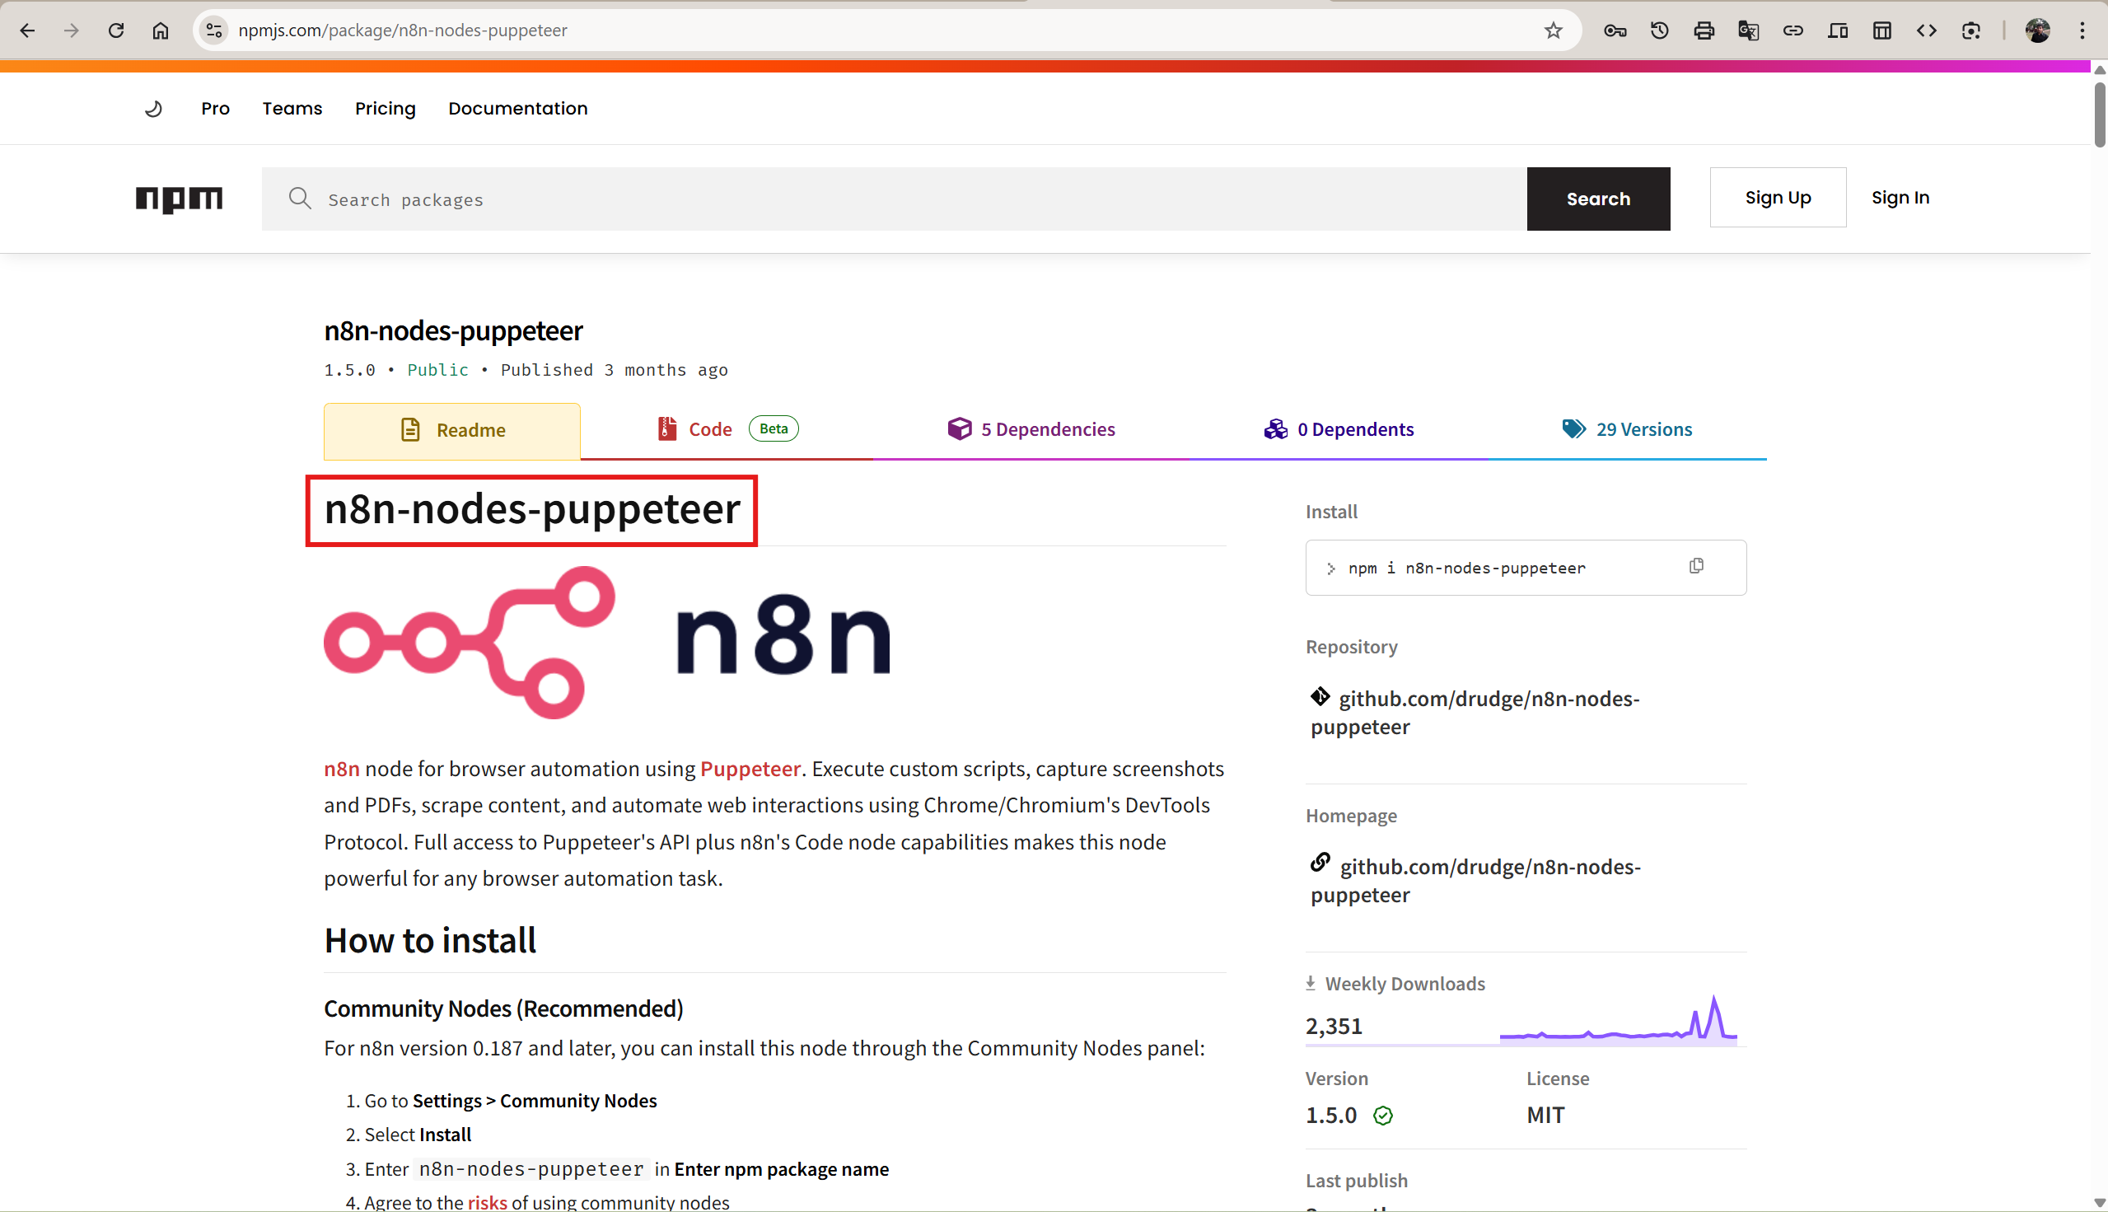2108x1212 pixels.
Task: Click the scrollbar down arrow
Action: (x=2099, y=1203)
